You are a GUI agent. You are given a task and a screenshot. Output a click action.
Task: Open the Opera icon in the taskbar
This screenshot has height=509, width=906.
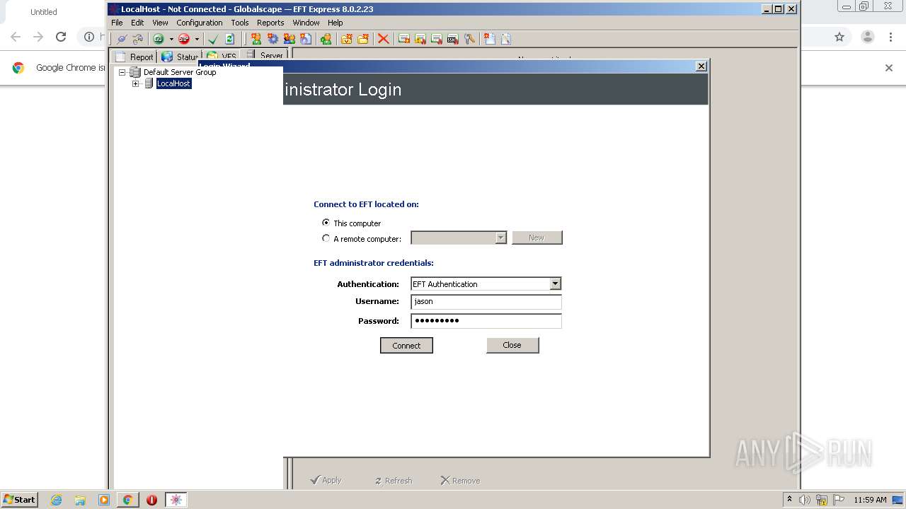151,500
